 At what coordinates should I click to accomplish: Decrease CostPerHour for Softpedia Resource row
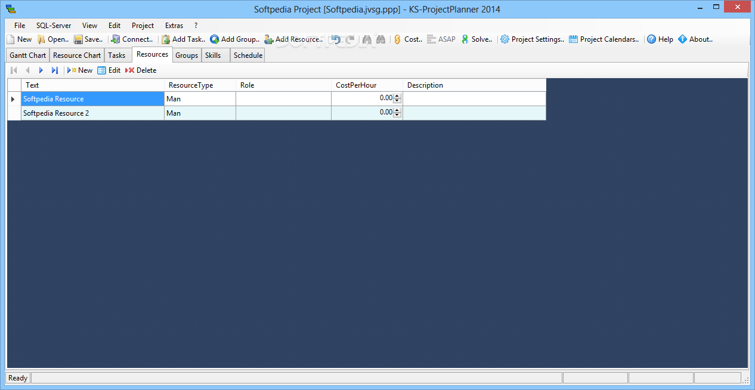pos(397,101)
